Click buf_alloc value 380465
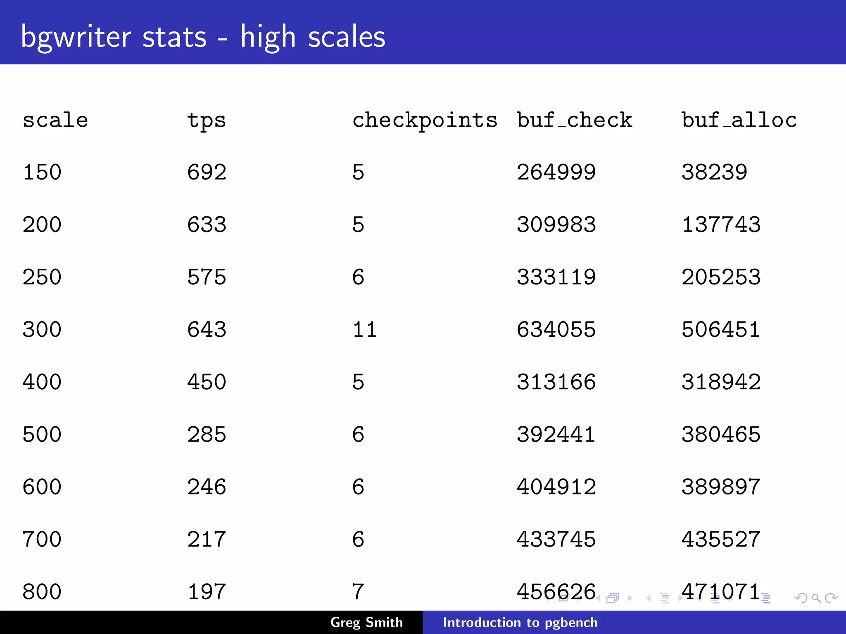 click(721, 434)
